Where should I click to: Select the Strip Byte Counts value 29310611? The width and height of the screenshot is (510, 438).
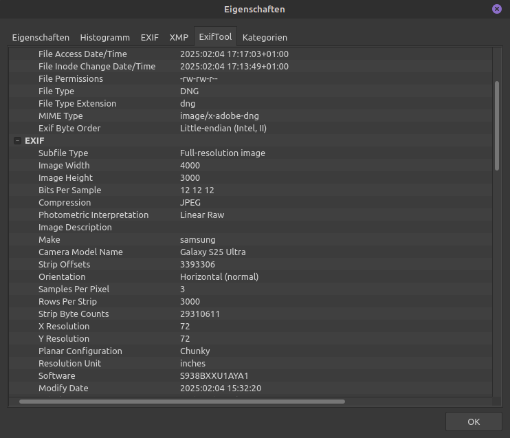200,314
